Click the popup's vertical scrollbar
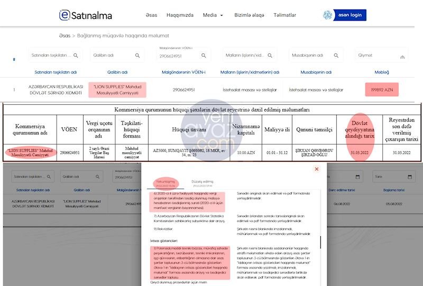The image size is (423, 286). click(320, 242)
